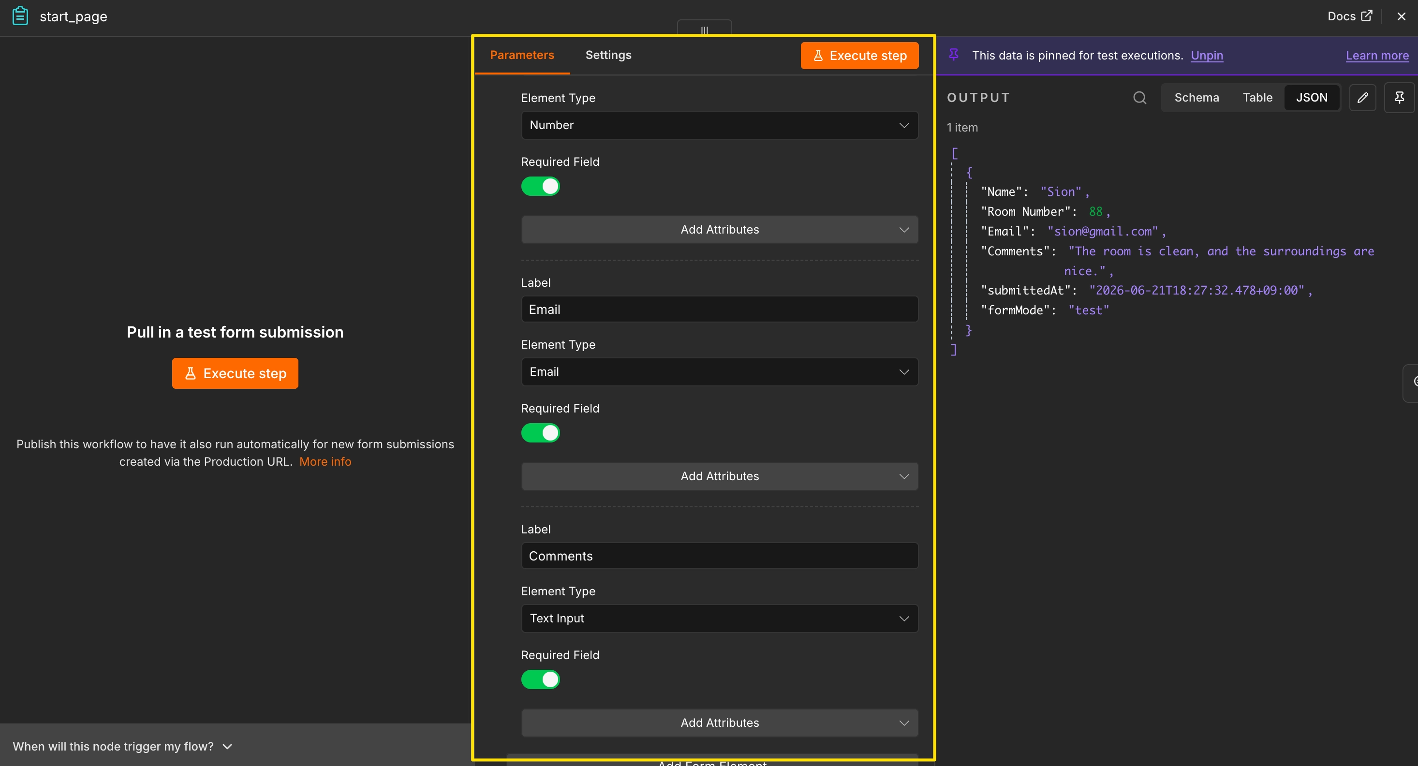Click the purple pin icon in the pinned-data banner

(954, 55)
